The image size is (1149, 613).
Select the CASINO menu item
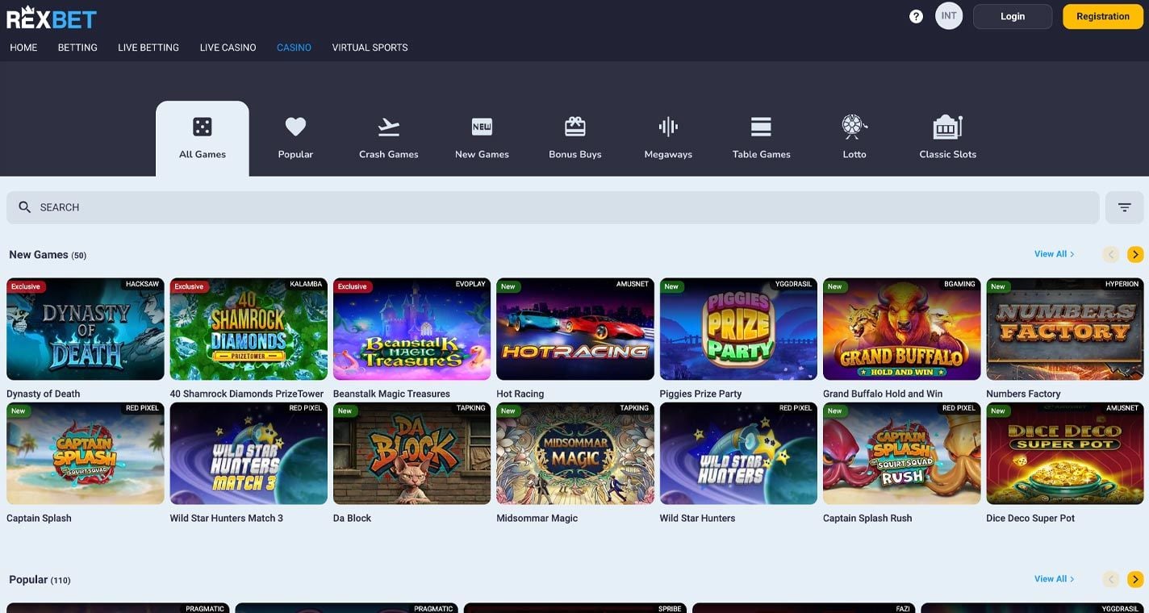294,48
